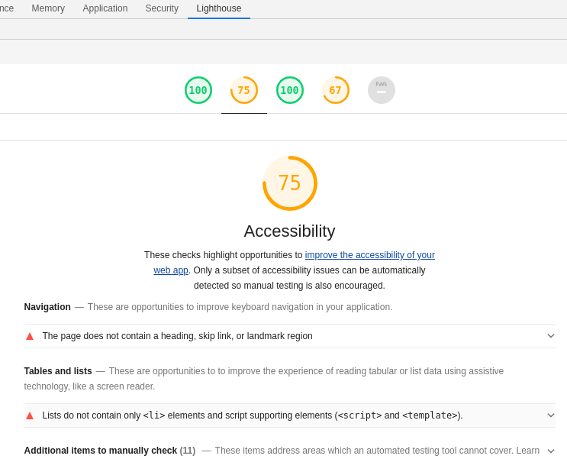Toggle 'Lists do not contain only' audit row
The width and height of the screenshot is (567, 459).
coord(252,415)
